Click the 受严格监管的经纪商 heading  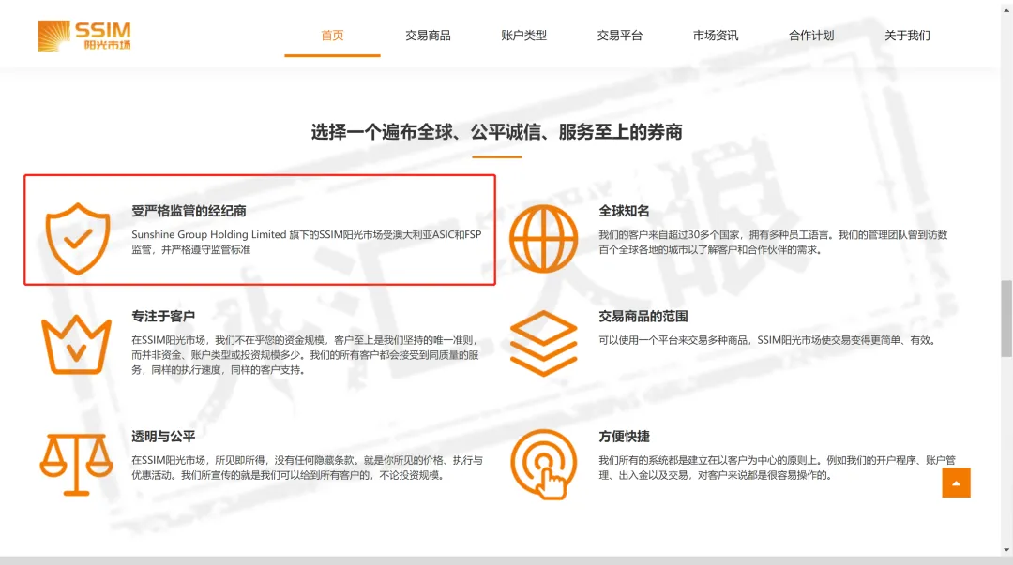point(189,211)
